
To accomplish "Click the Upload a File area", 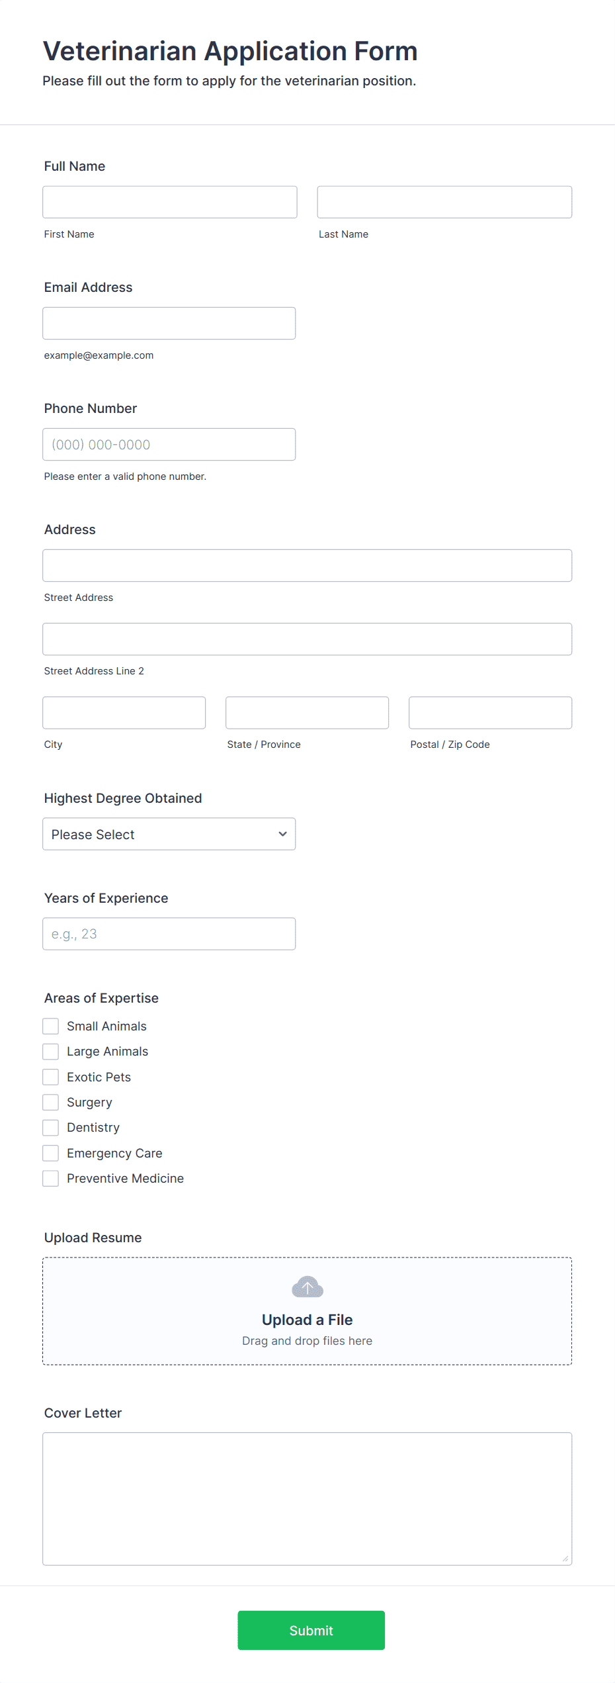I will [x=307, y=1311].
